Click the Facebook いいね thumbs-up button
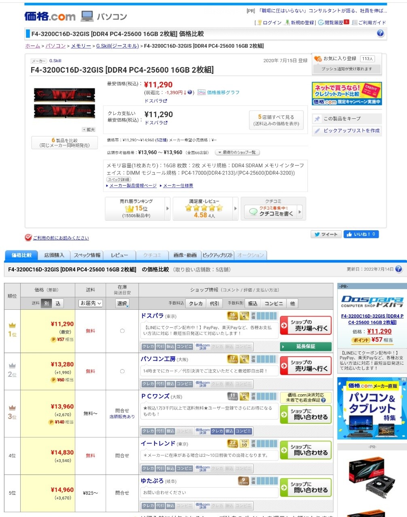This screenshot has width=407, height=517. [x=361, y=234]
